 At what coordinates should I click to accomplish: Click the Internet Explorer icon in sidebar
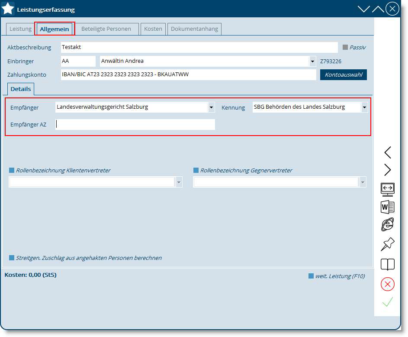[x=387, y=225]
